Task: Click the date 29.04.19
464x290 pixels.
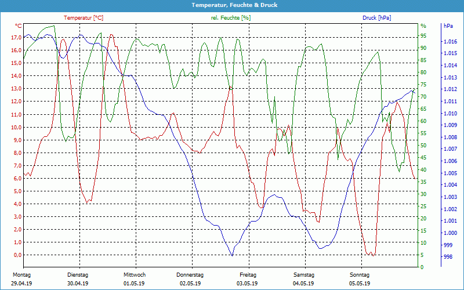Action: point(21,283)
